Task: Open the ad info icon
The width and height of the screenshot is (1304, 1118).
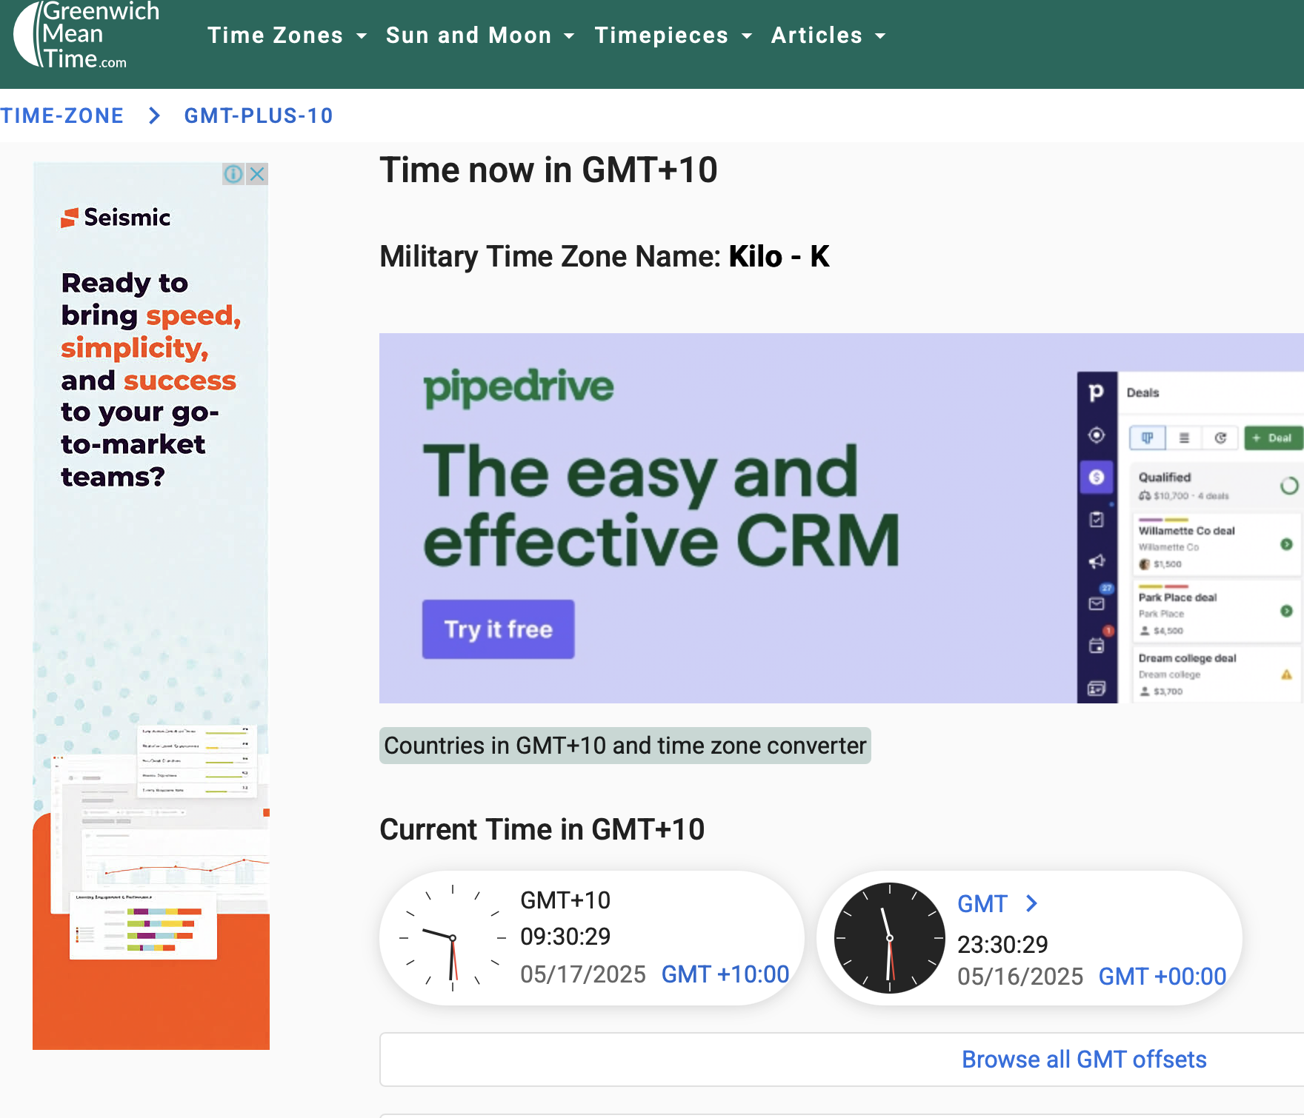Action: click(233, 174)
